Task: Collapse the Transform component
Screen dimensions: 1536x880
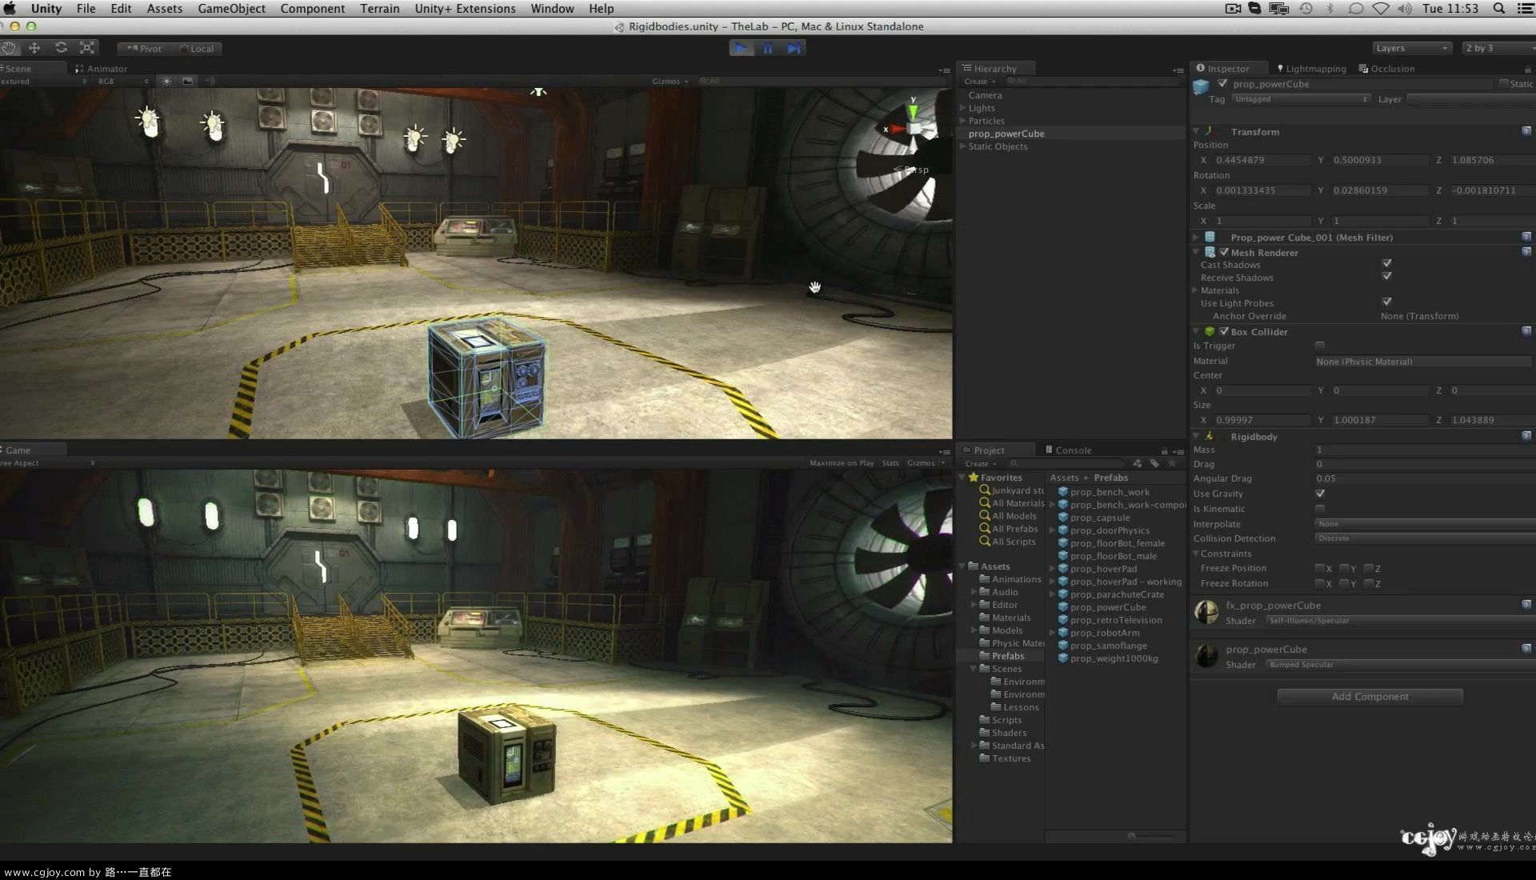Action: coord(1196,131)
